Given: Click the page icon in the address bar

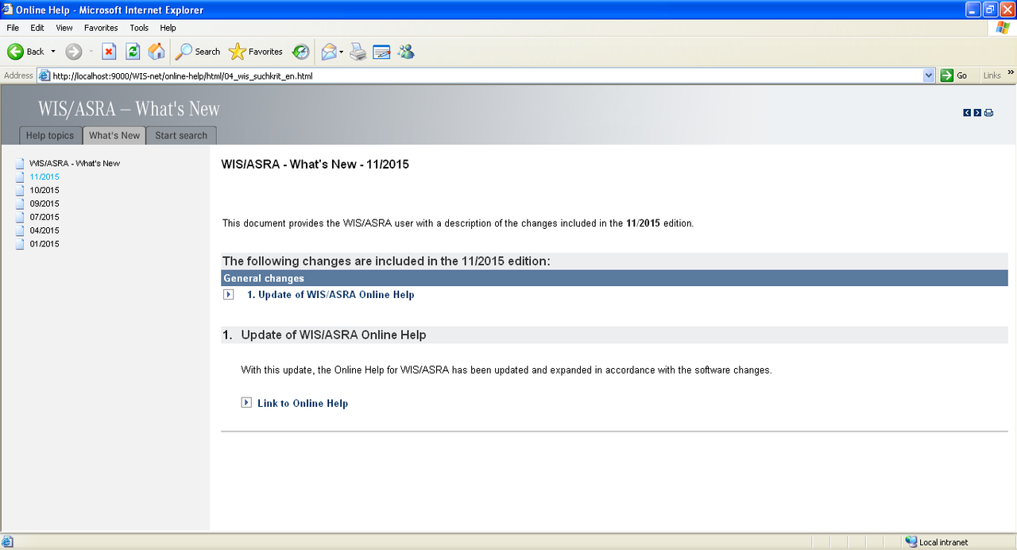Looking at the screenshot, I should 44,76.
